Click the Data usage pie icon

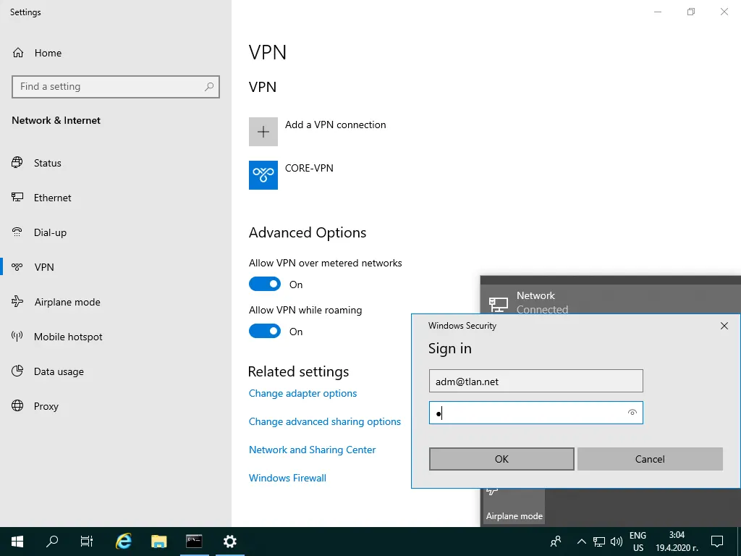[x=17, y=371]
